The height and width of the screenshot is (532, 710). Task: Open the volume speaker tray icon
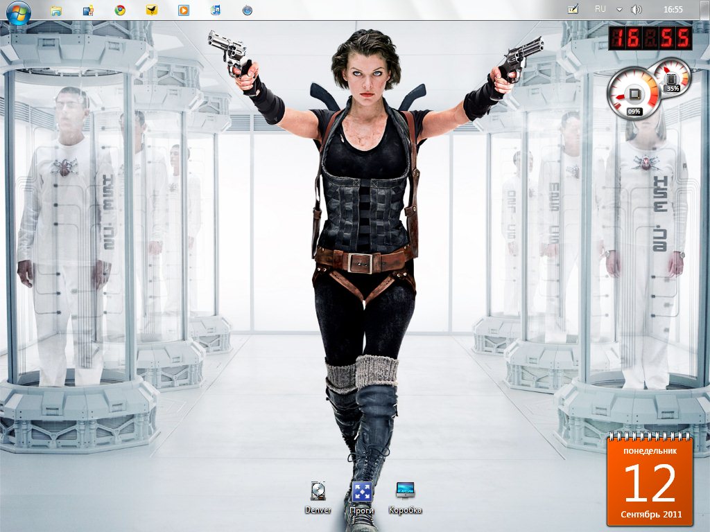(637, 10)
